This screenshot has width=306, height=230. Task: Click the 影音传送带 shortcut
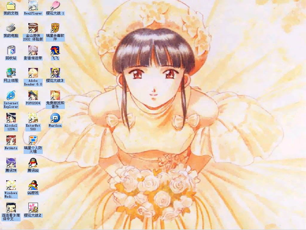[33, 50]
